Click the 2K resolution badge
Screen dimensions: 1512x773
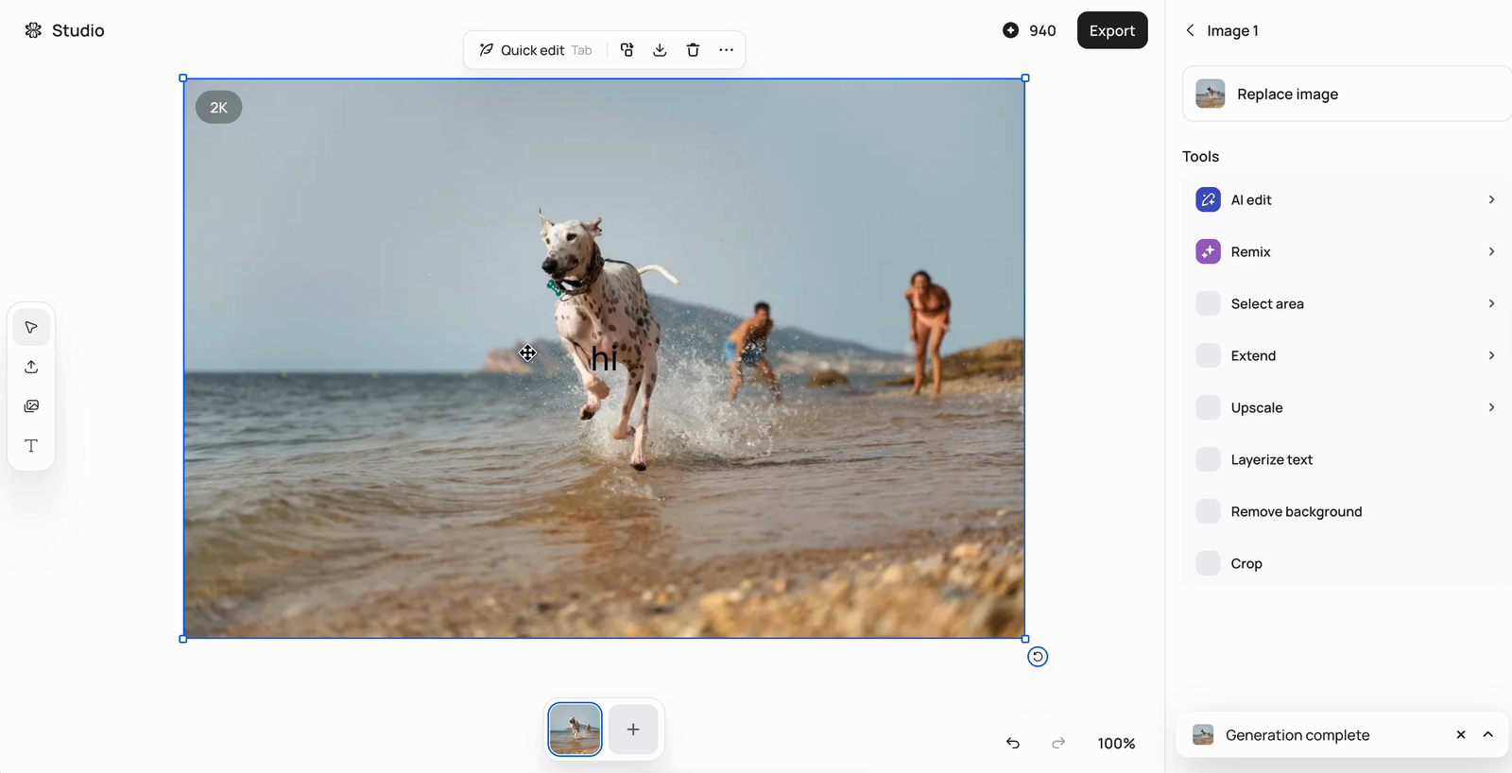pyautogui.click(x=218, y=108)
